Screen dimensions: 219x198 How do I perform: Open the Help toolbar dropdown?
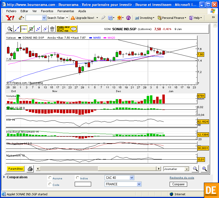pos(196,18)
